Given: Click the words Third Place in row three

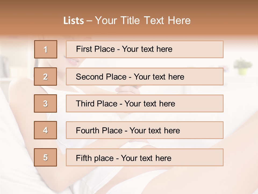Looking at the screenshot, I should (97, 104).
